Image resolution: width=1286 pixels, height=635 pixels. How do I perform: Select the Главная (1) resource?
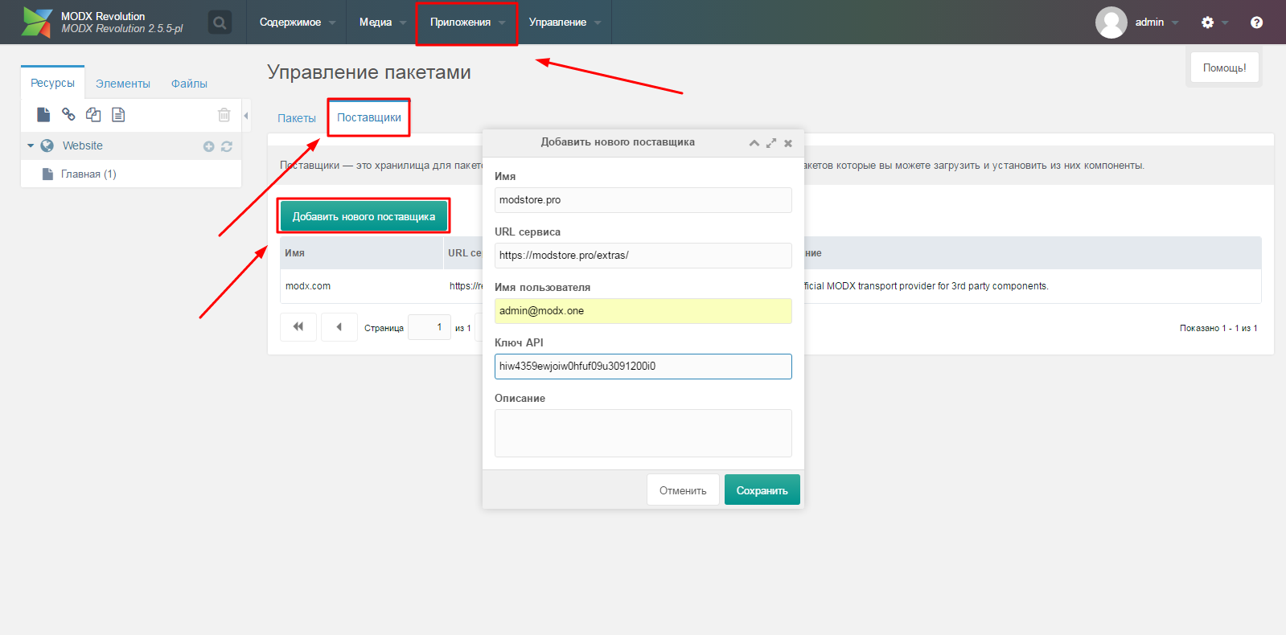coord(88,174)
